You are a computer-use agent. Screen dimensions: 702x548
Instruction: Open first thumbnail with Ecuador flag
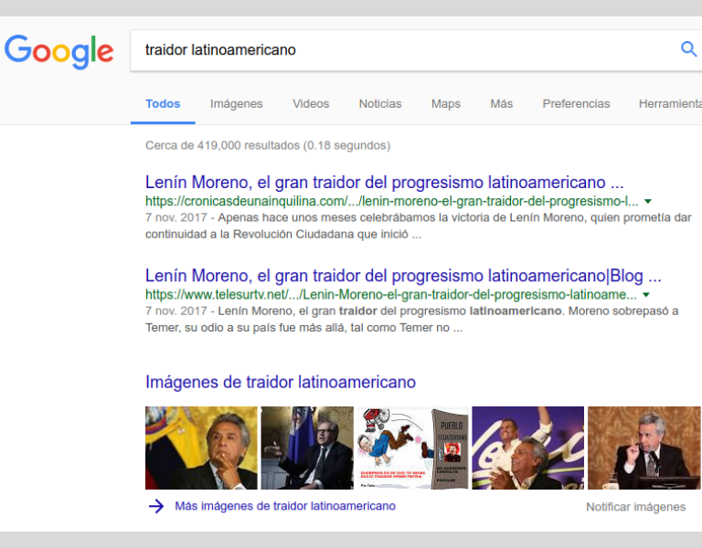click(201, 448)
